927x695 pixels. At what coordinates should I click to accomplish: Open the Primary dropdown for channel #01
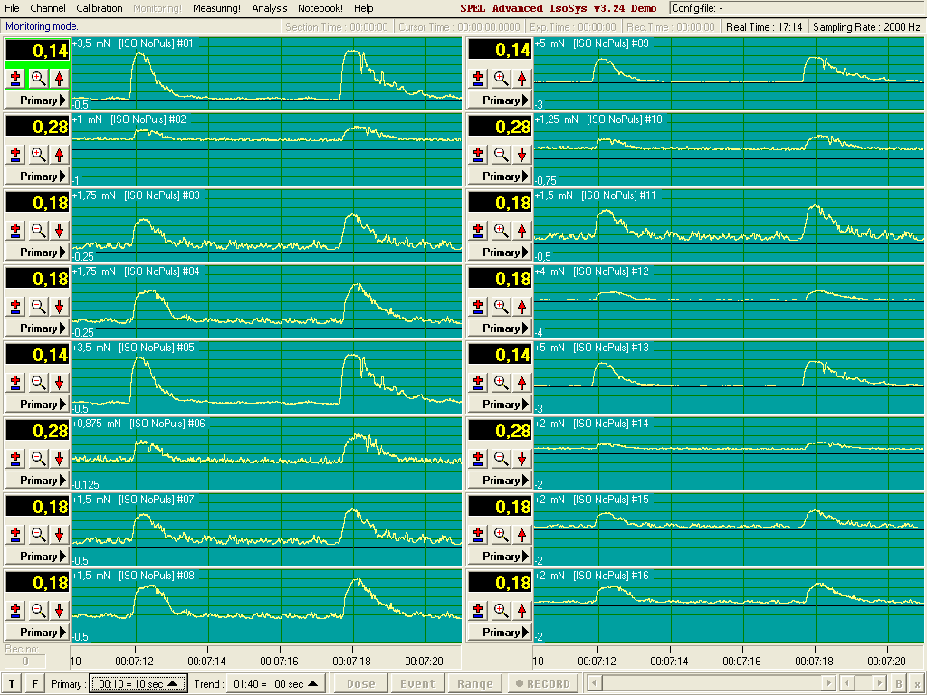click(38, 100)
